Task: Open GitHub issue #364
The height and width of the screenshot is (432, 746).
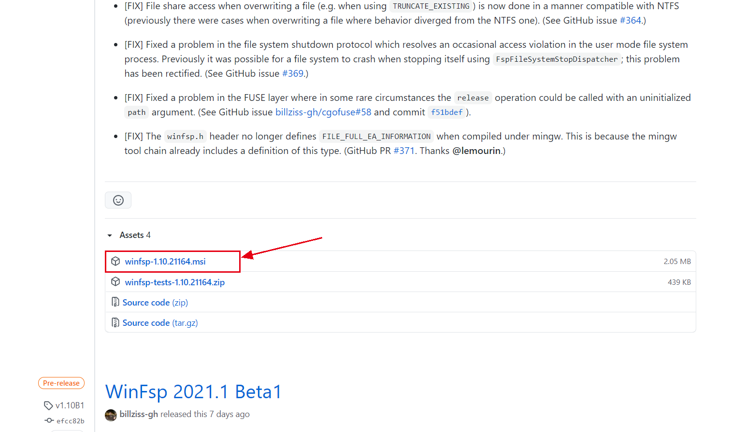Action: tap(631, 20)
